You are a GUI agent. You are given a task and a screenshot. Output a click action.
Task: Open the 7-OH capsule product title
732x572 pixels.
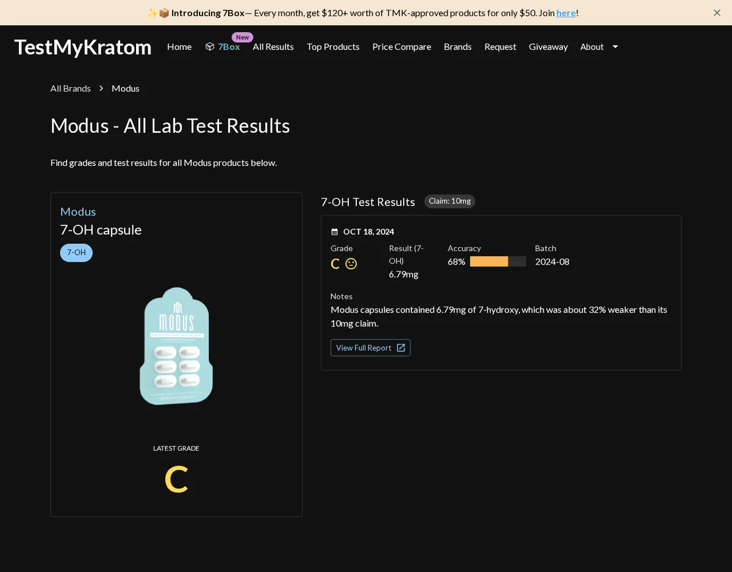101,230
